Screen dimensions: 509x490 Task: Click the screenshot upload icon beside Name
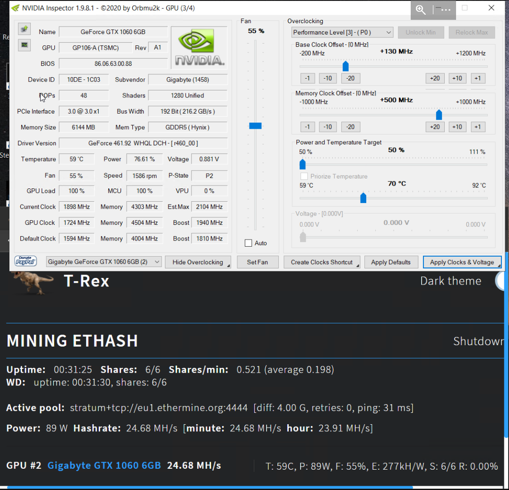[x=24, y=29]
